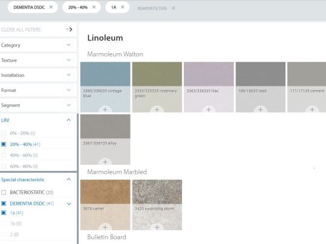The width and height of the screenshot is (326, 244).
Task: Open the 186/18635 lead swatch
Action: [x=261, y=74]
